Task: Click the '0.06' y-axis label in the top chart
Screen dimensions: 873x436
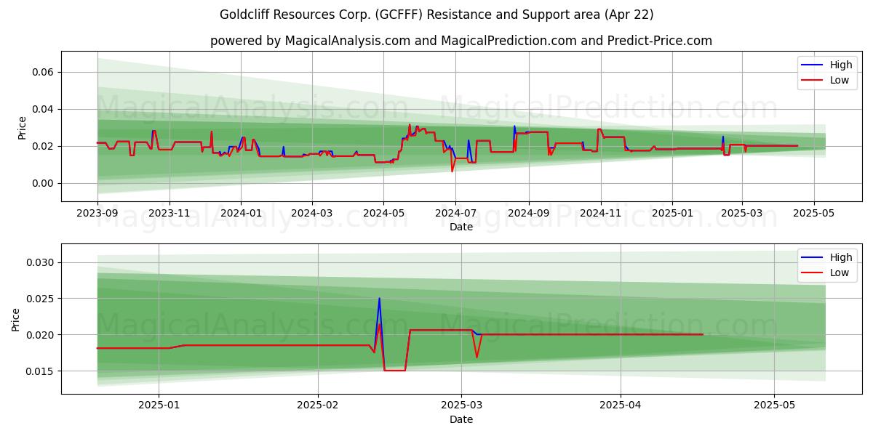Action: 44,72
